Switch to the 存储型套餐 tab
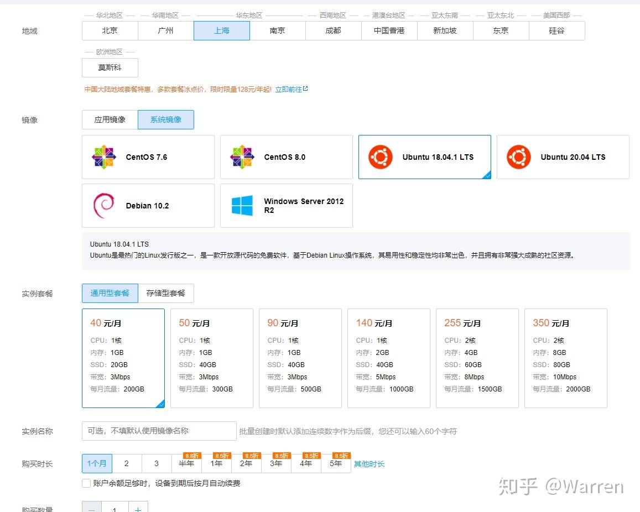Screen dimensions: 640x512 (x=166, y=294)
